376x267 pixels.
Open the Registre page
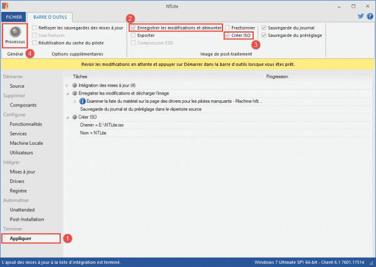[x=18, y=191]
